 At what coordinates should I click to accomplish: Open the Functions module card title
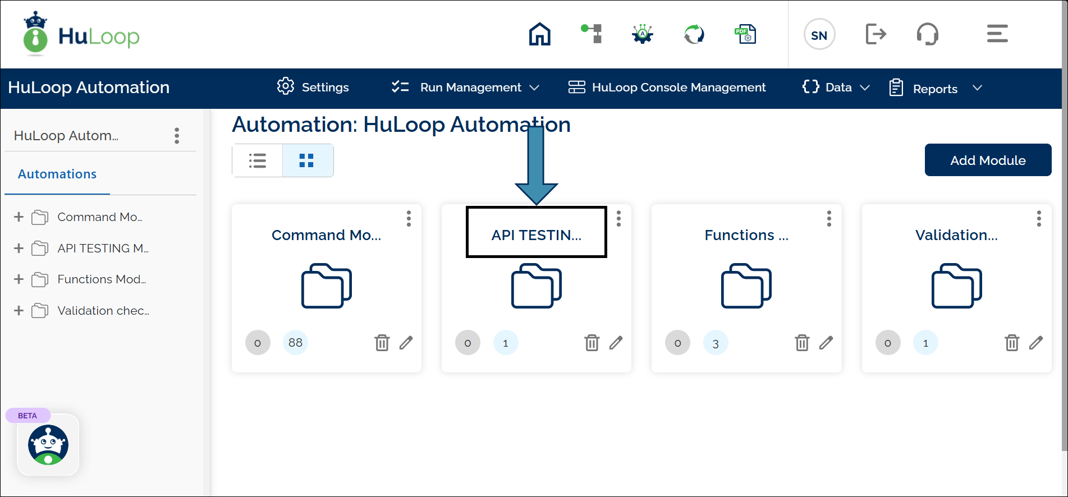(746, 235)
